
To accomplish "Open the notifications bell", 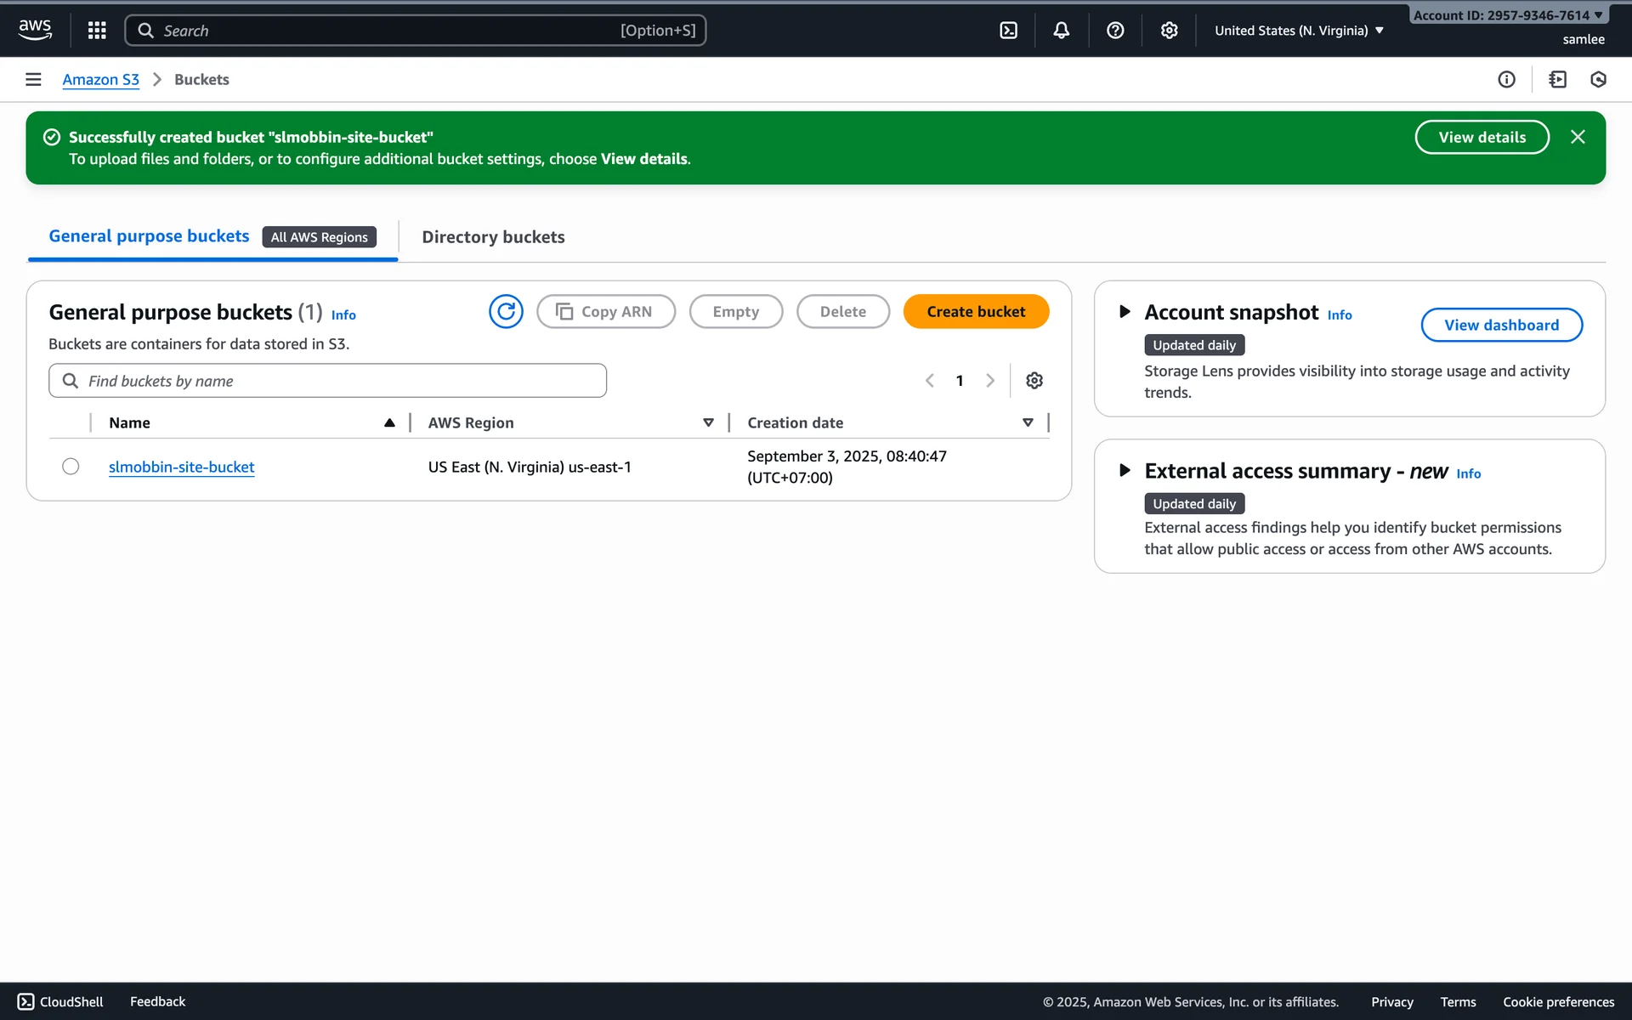I will 1061,31.
